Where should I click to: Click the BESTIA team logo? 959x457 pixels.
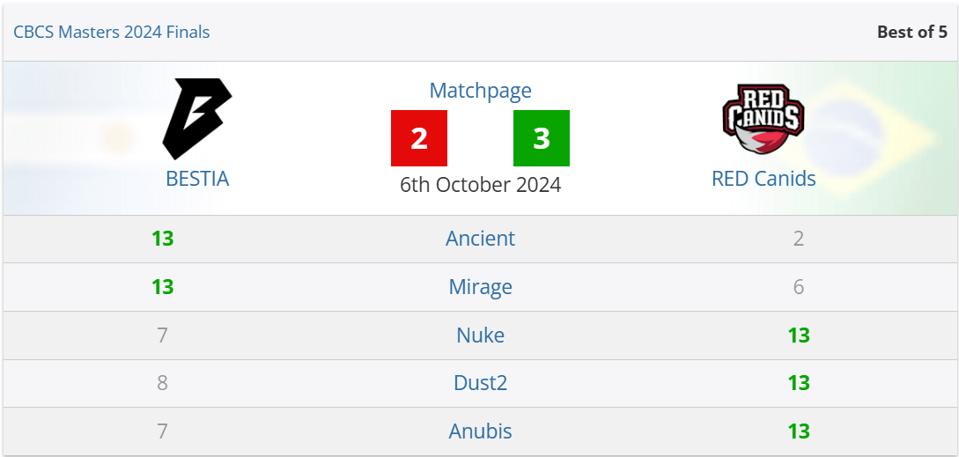(197, 118)
